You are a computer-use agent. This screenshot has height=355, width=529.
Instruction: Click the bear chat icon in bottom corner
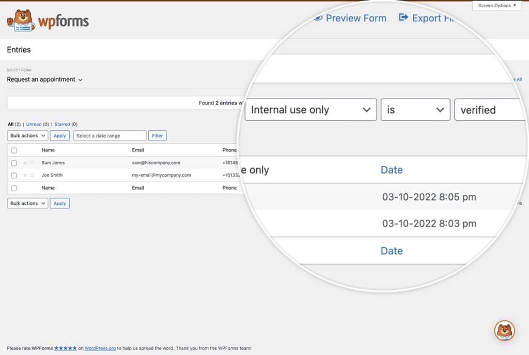(x=505, y=331)
